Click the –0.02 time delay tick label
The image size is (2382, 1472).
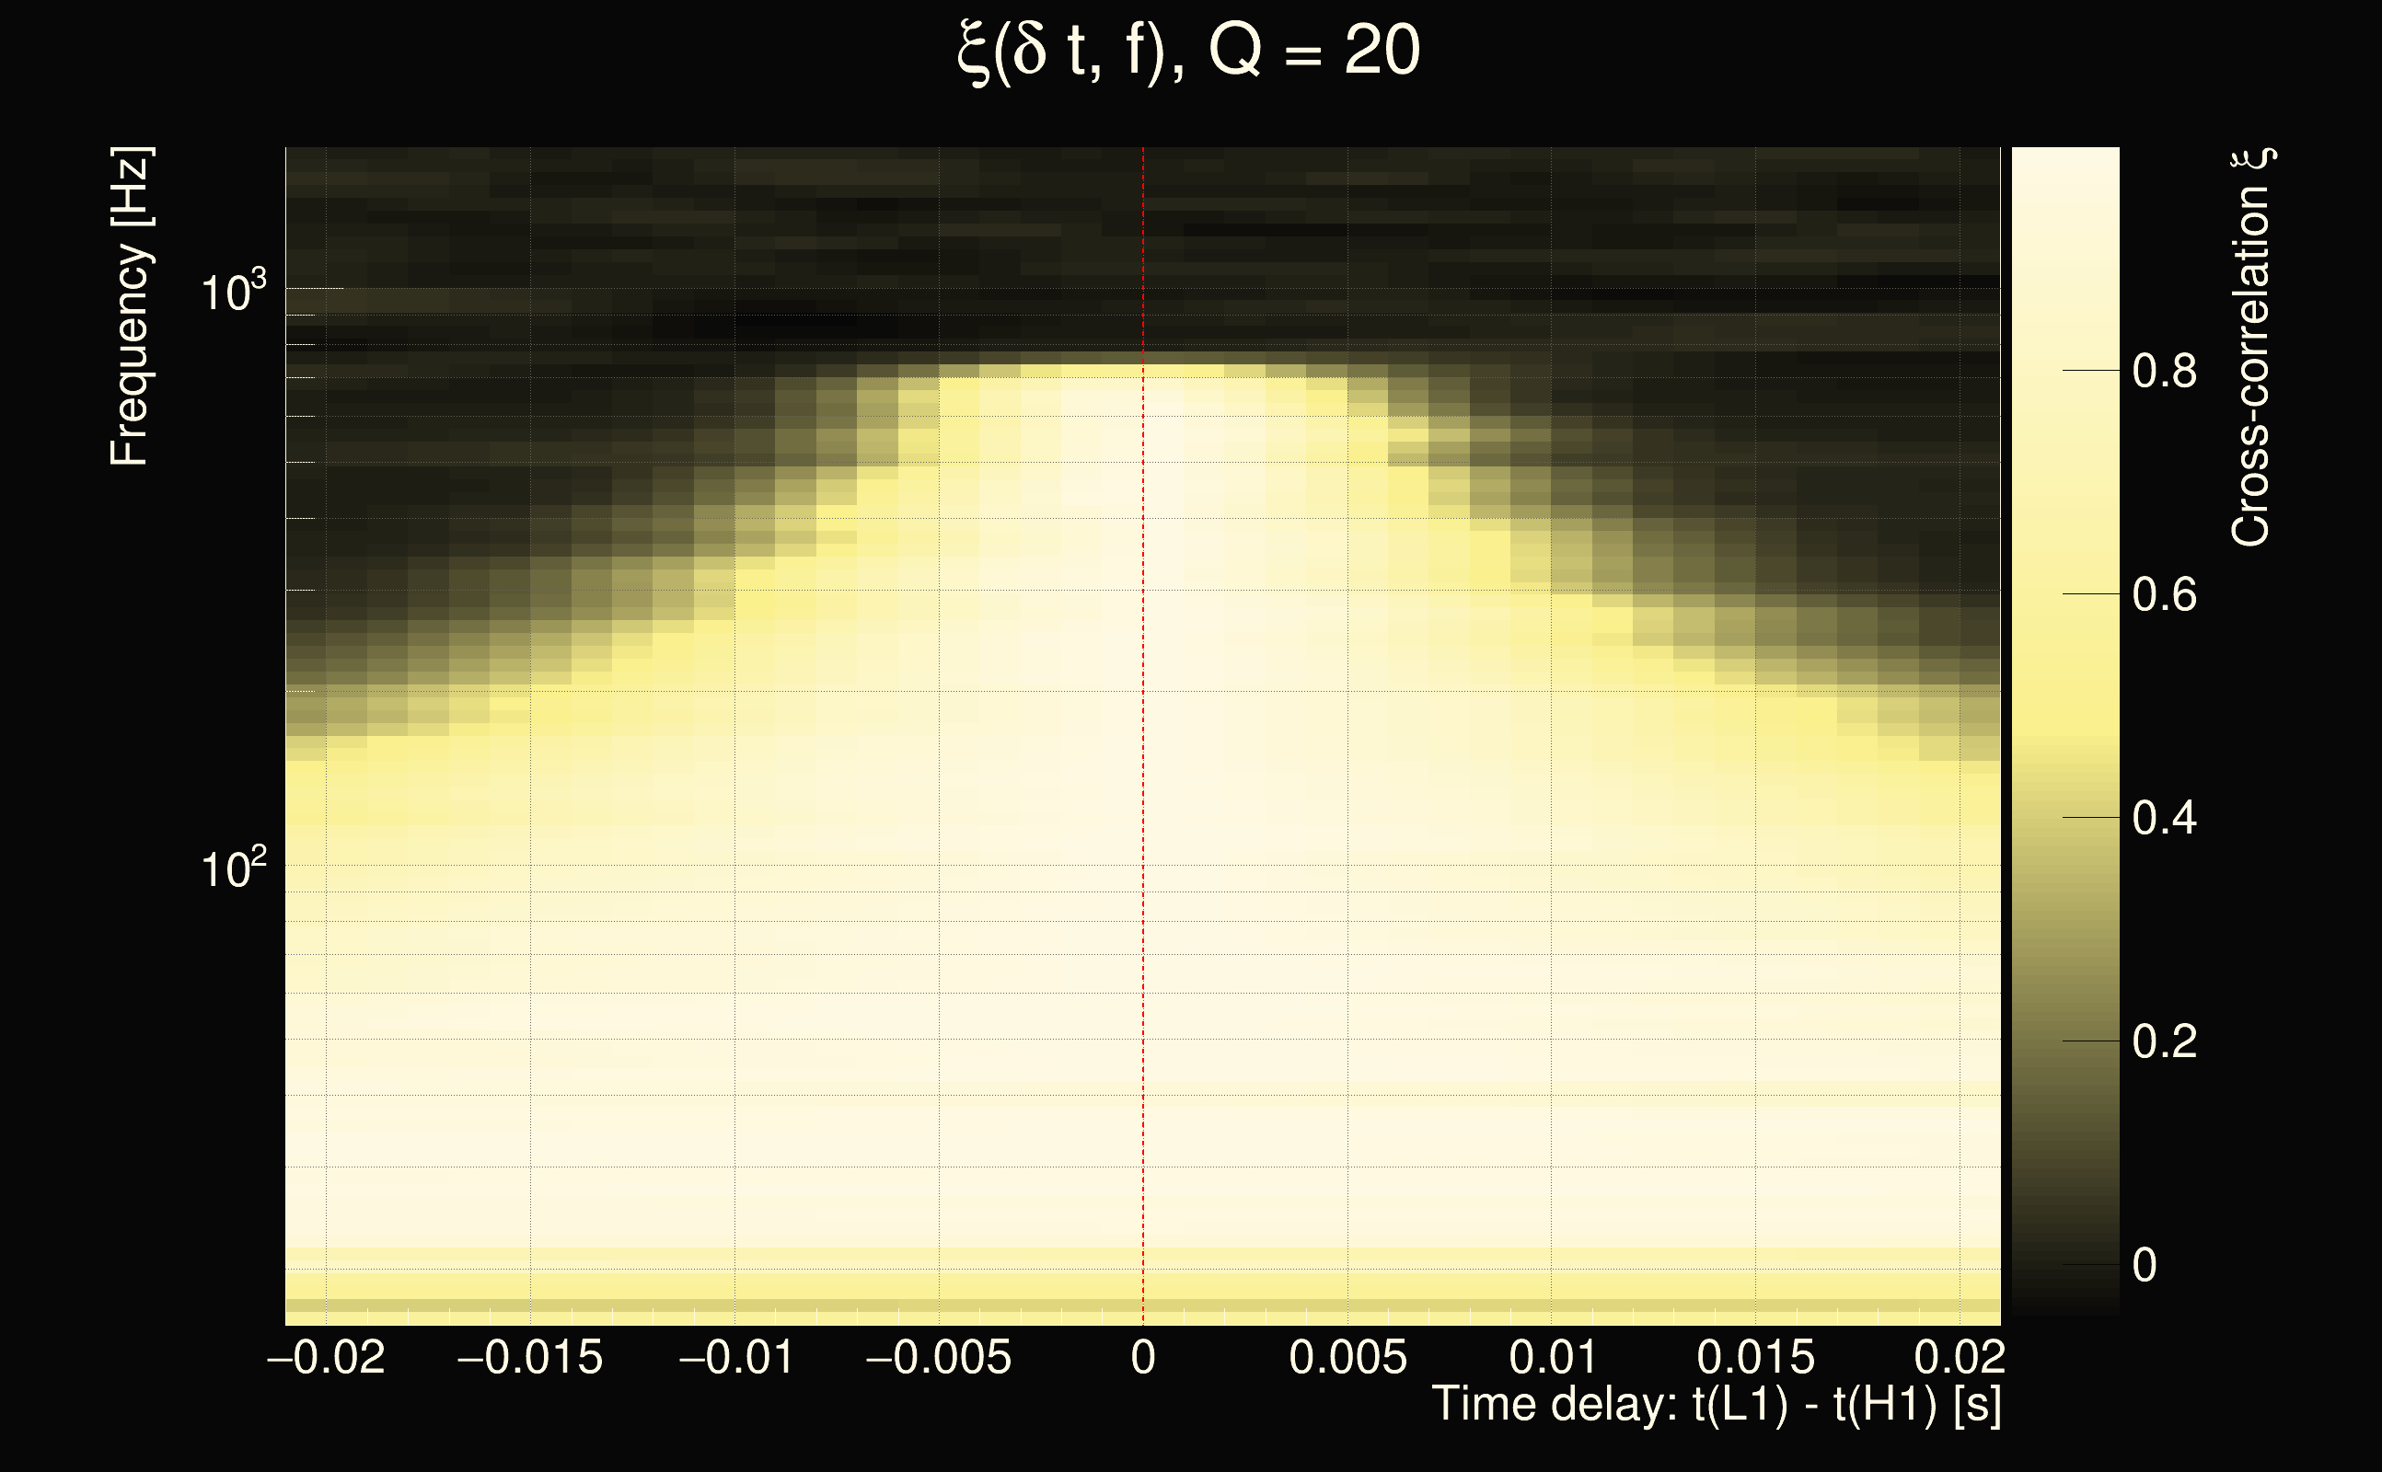coord(326,1357)
